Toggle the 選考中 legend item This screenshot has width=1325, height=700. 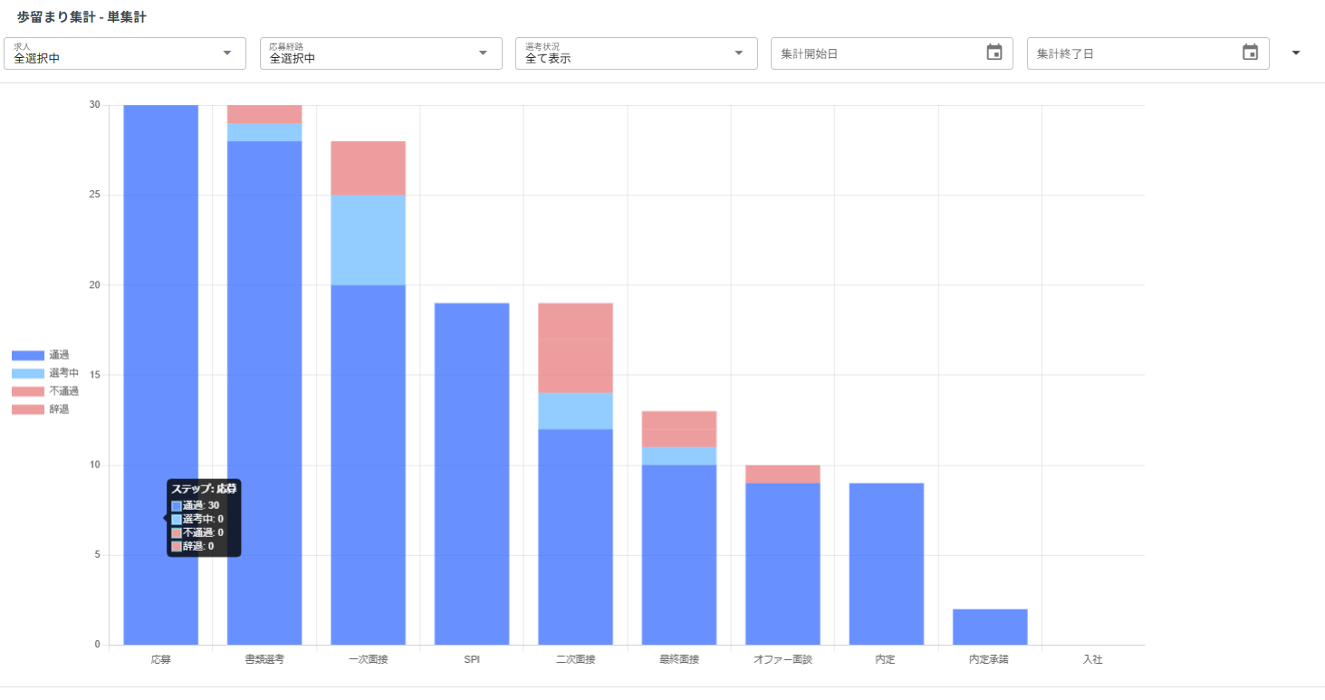[x=45, y=373]
